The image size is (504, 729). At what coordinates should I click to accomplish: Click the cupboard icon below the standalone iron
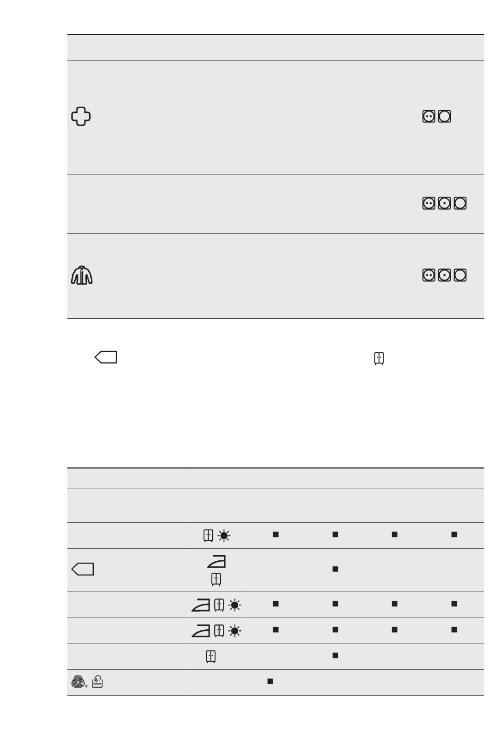pyautogui.click(x=216, y=579)
